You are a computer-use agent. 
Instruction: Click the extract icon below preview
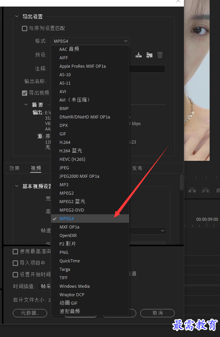click(x=205, y=190)
